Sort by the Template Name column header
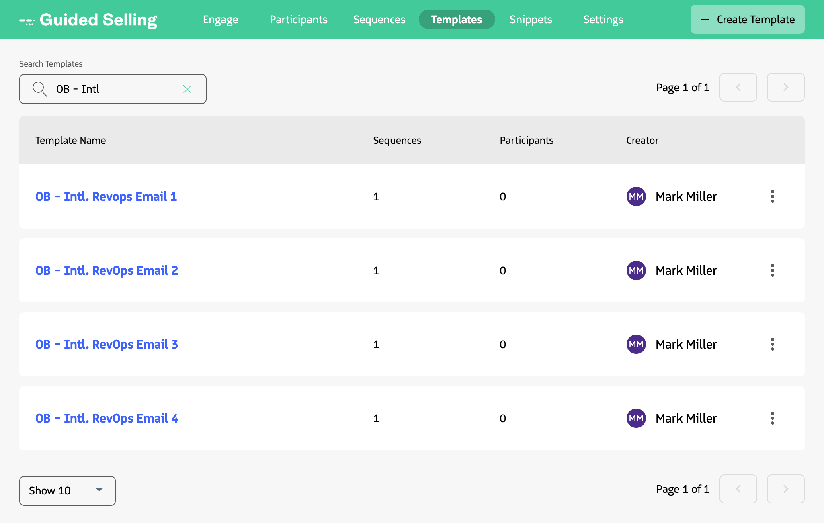824x523 pixels. click(71, 140)
